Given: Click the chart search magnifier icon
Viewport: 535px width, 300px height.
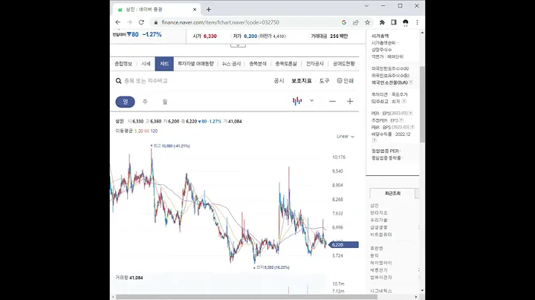Looking at the screenshot, I should pos(118,81).
